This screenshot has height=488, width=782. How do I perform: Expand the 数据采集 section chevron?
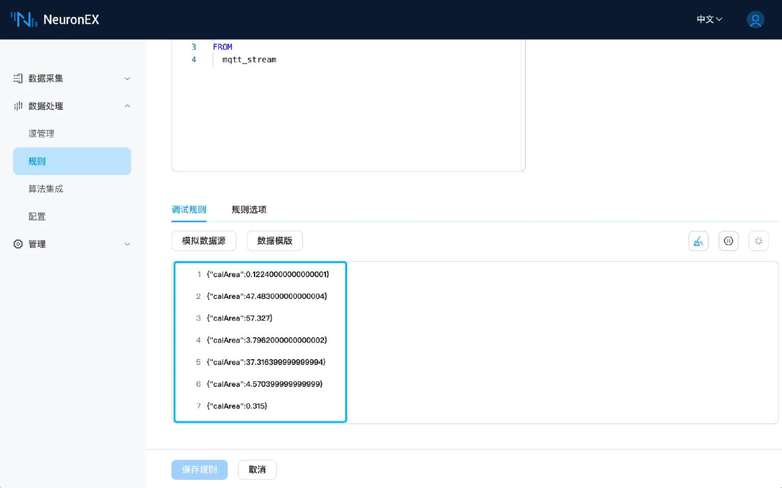click(x=127, y=78)
